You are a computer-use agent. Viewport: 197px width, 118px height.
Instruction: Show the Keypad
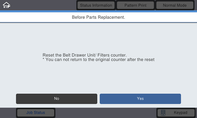176,113
